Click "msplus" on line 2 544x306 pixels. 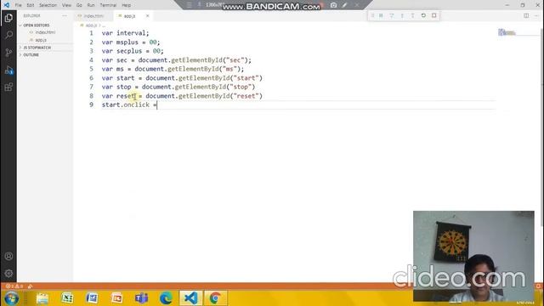pos(127,42)
